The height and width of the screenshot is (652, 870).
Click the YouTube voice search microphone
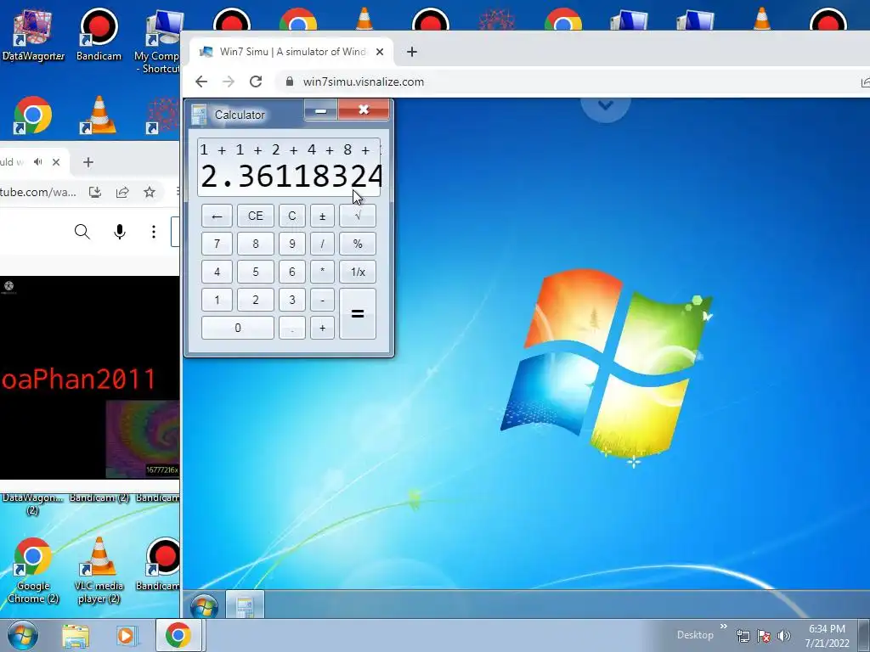click(119, 231)
